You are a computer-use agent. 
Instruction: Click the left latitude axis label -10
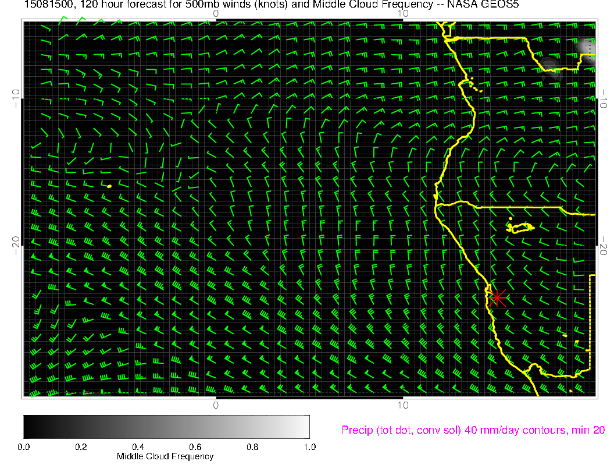click(15, 98)
